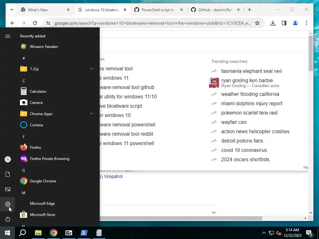The height and width of the screenshot is (239, 319).
Task: Open Chrome downloads icon
Action: (x=273, y=23)
